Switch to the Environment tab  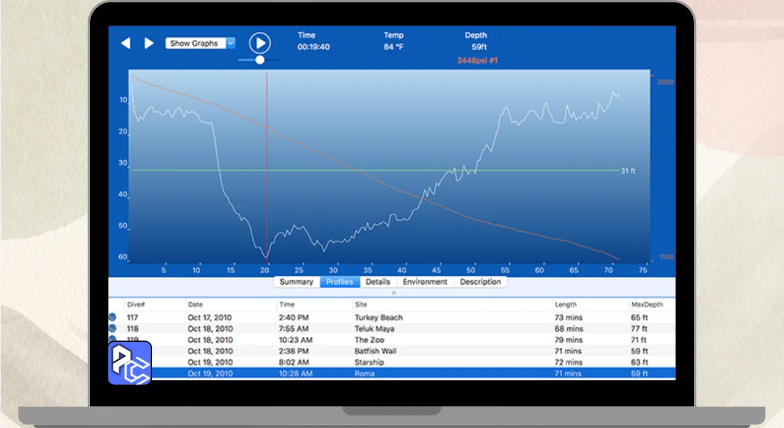[x=425, y=282]
